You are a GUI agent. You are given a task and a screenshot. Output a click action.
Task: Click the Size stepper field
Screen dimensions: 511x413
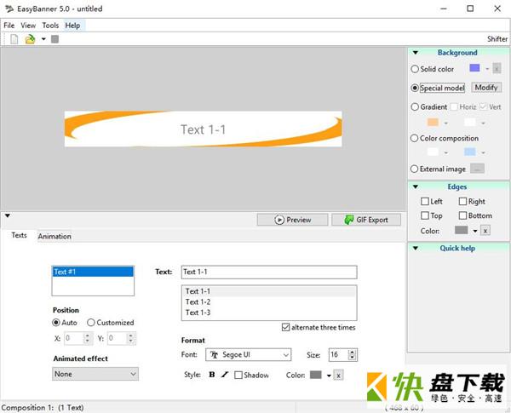[x=343, y=354]
